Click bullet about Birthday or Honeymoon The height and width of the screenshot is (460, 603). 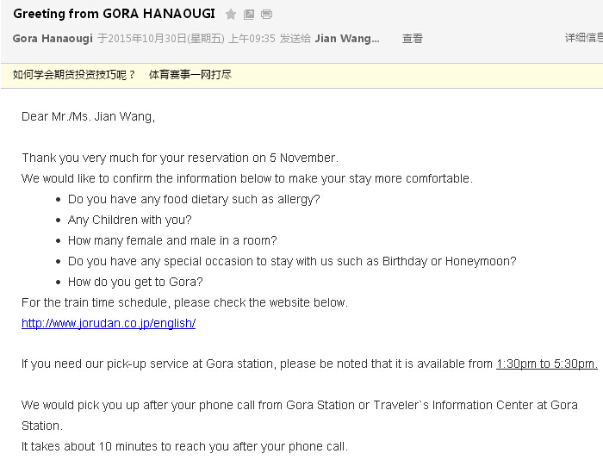point(292,261)
